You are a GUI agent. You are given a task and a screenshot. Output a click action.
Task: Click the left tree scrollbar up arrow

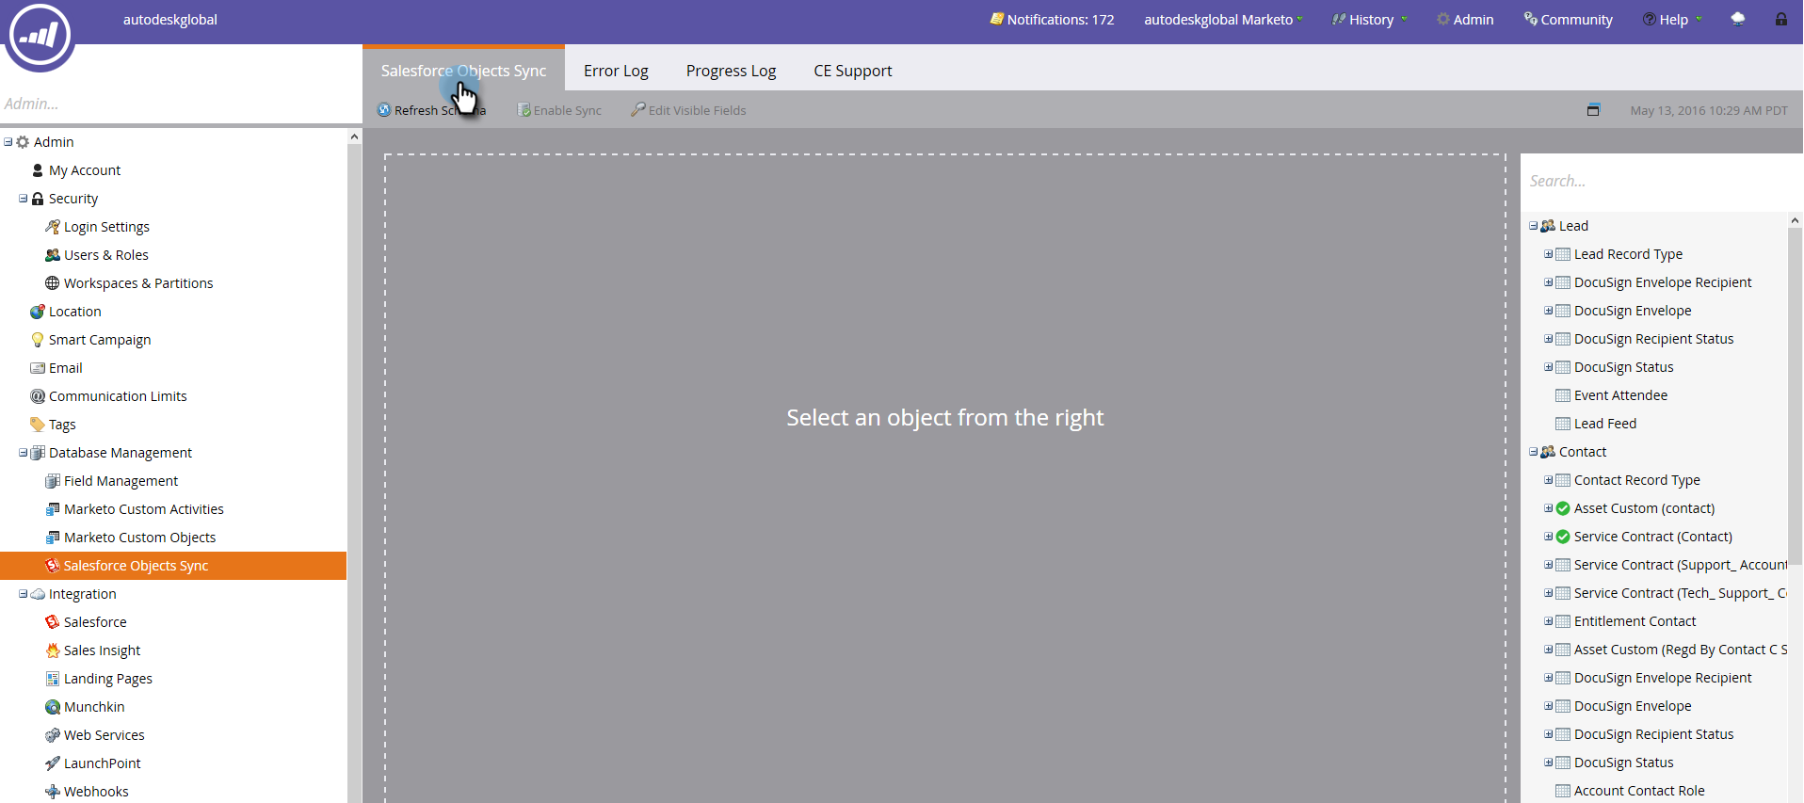(354, 137)
